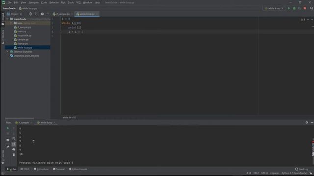Open the Navigate menu
This screenshot has width=314, height=176.
tap(33, 2)
